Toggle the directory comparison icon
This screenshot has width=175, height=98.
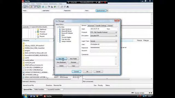pyautogui.click(x=62, y=7)
